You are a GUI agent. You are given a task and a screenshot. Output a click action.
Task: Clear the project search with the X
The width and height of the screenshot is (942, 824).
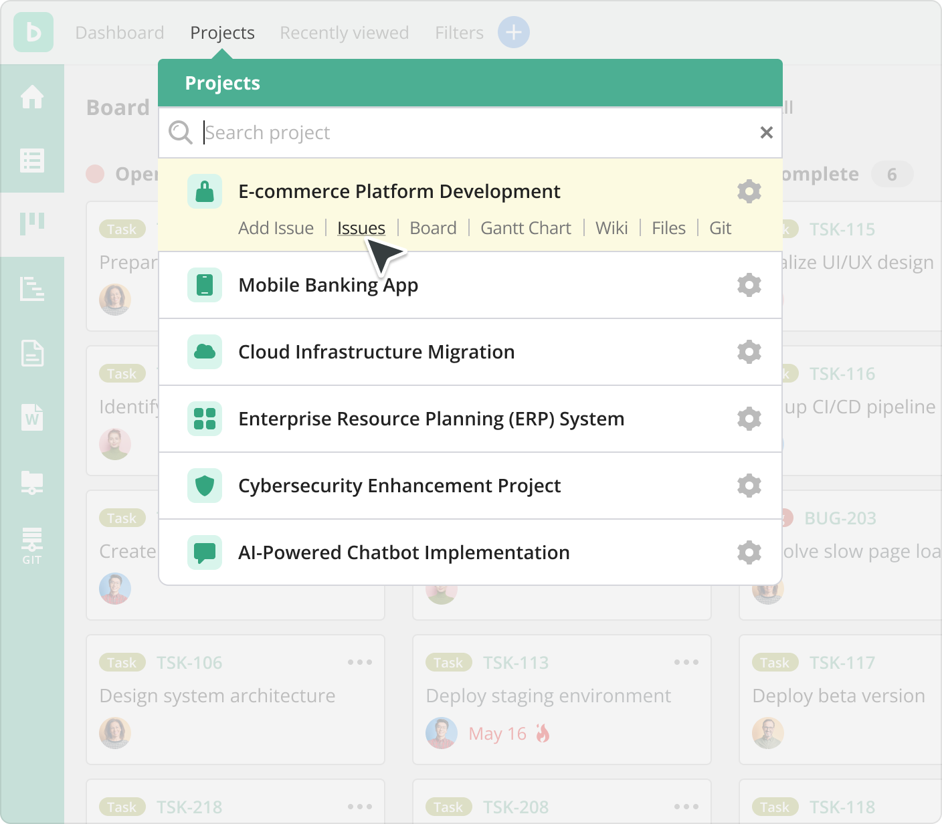766,132
